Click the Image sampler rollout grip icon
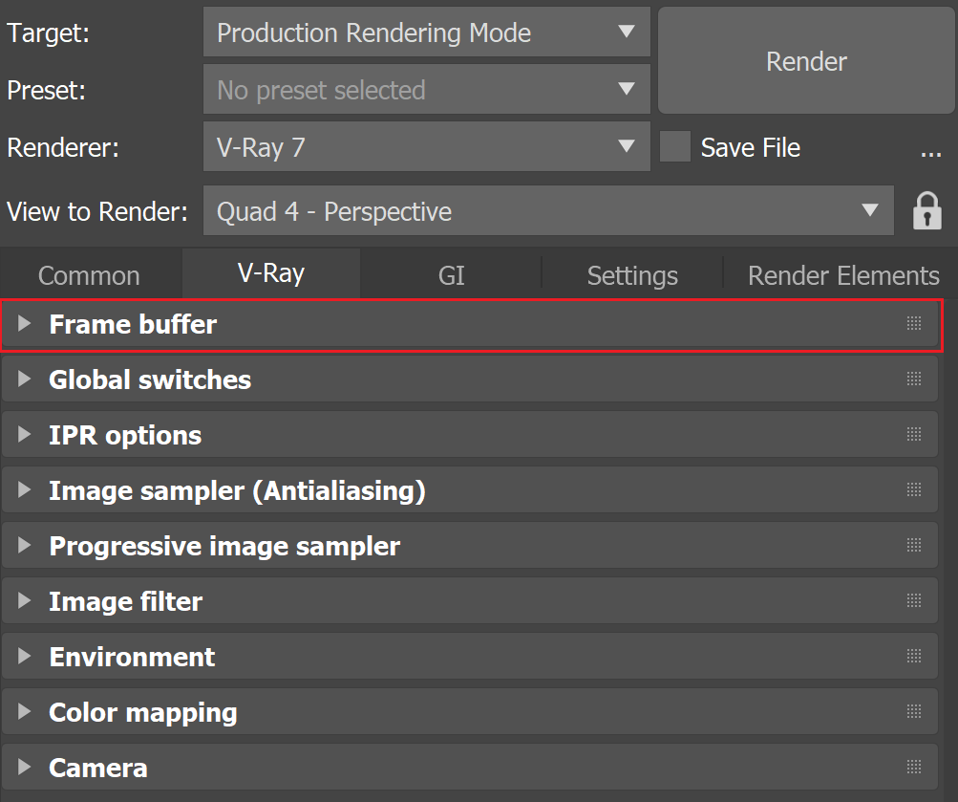 (x=914, y=489)
